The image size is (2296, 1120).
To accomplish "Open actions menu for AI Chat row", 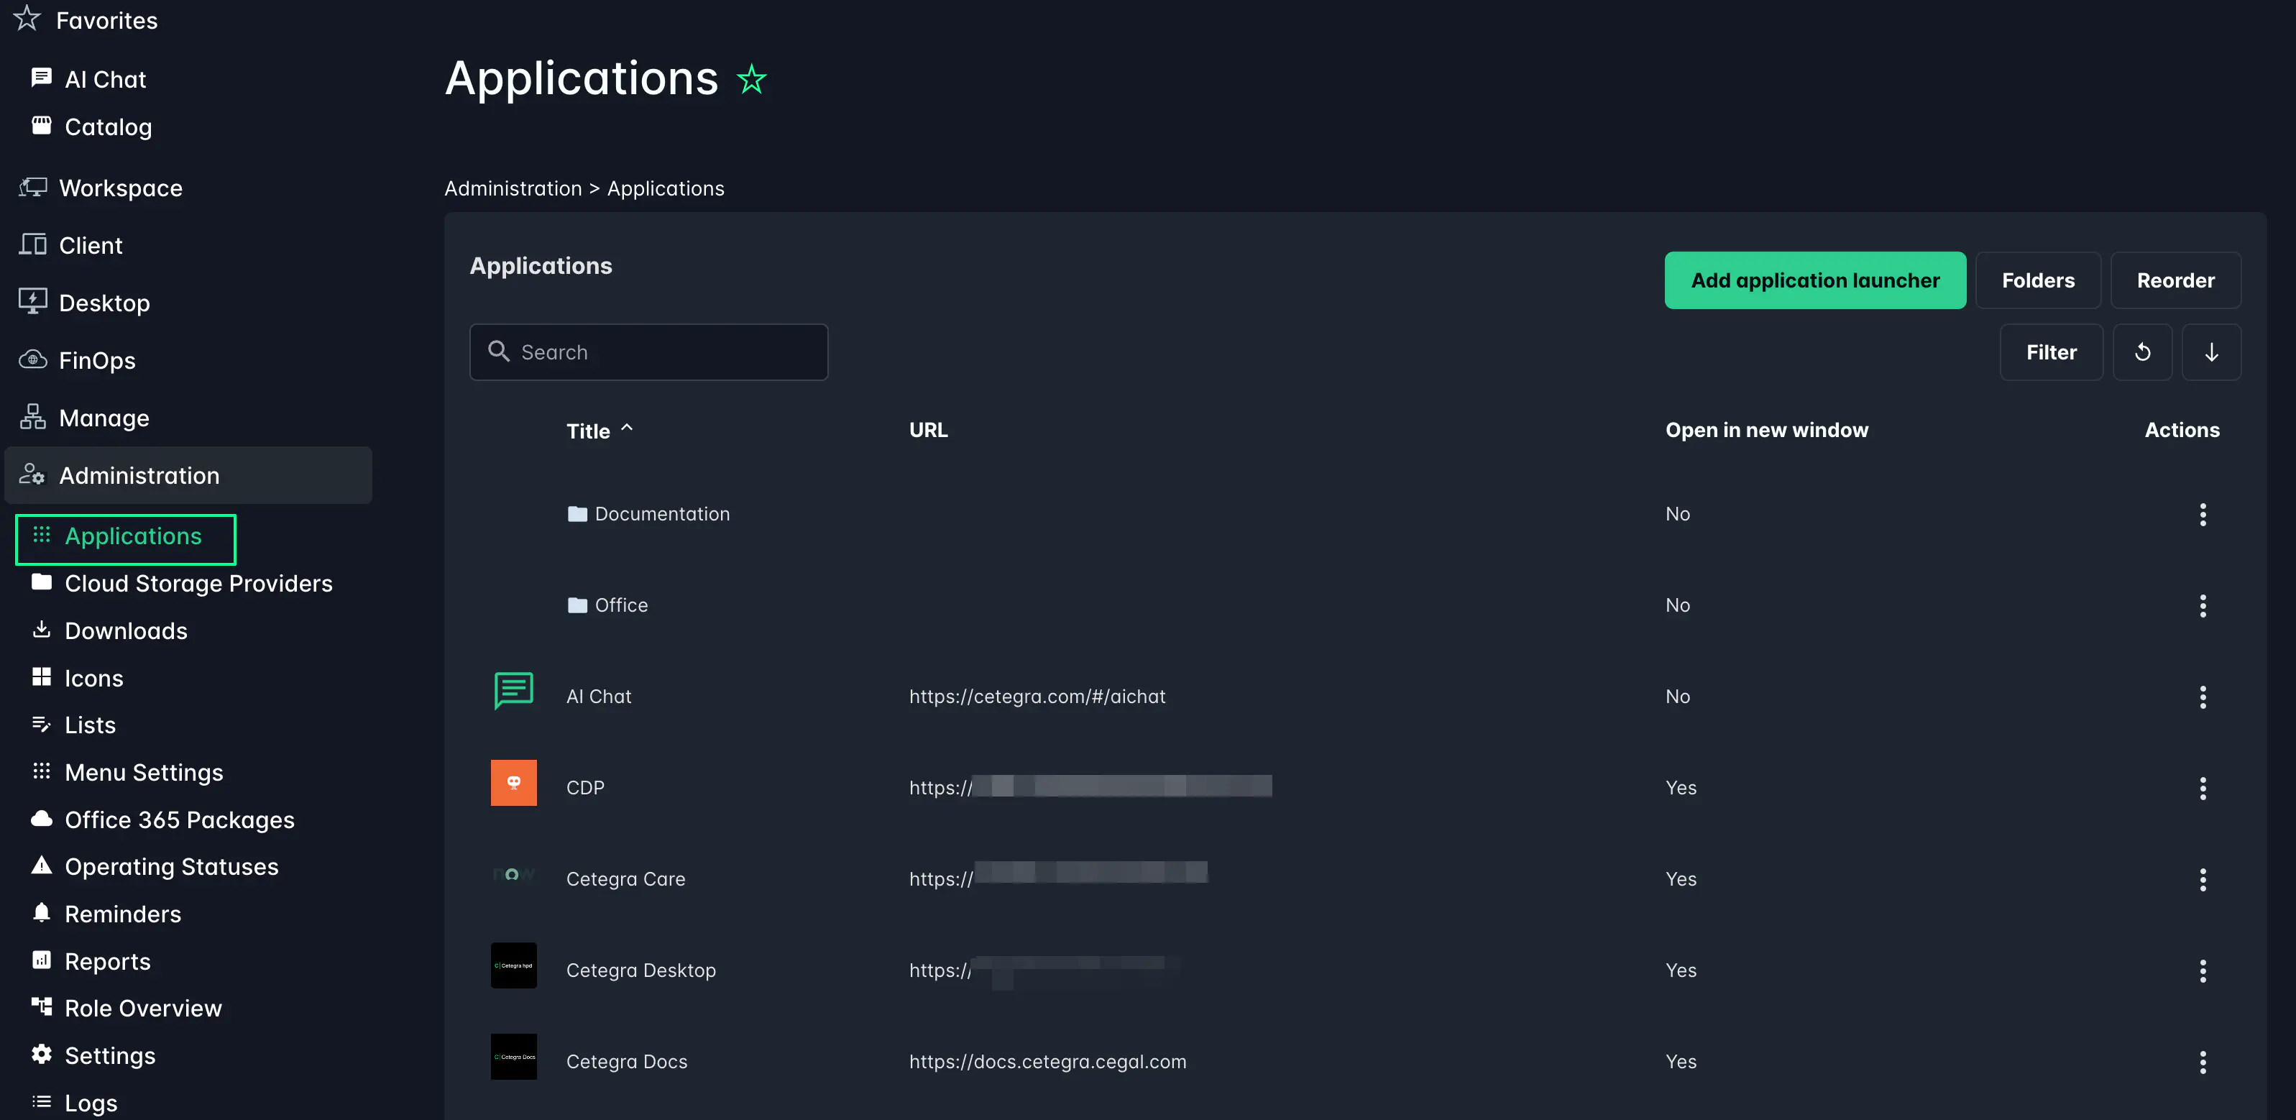I will (x=2203, y=697).
